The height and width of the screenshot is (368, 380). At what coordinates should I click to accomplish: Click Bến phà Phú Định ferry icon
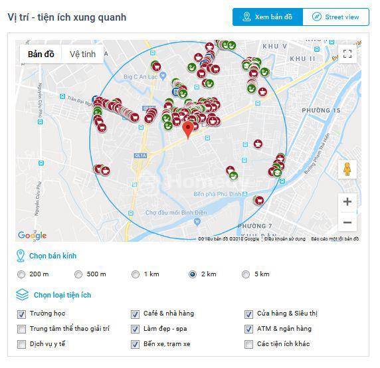pyautogui.click(x=245, y=194)
